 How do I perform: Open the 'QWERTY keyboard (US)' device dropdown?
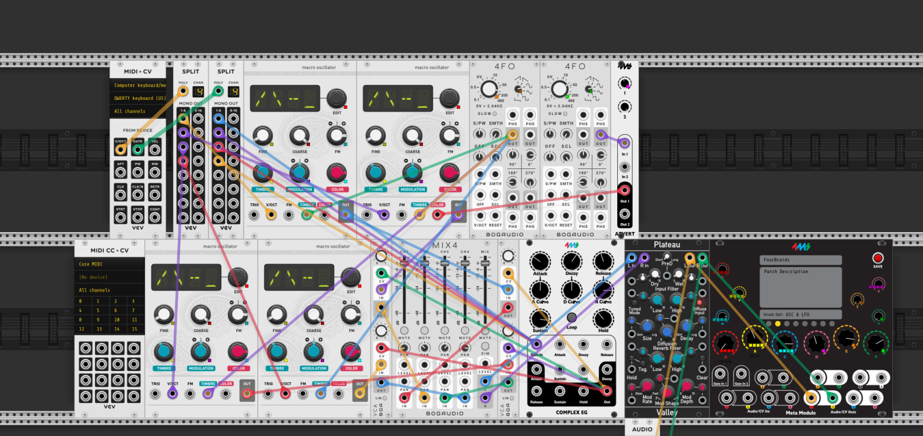coord(138,98)
